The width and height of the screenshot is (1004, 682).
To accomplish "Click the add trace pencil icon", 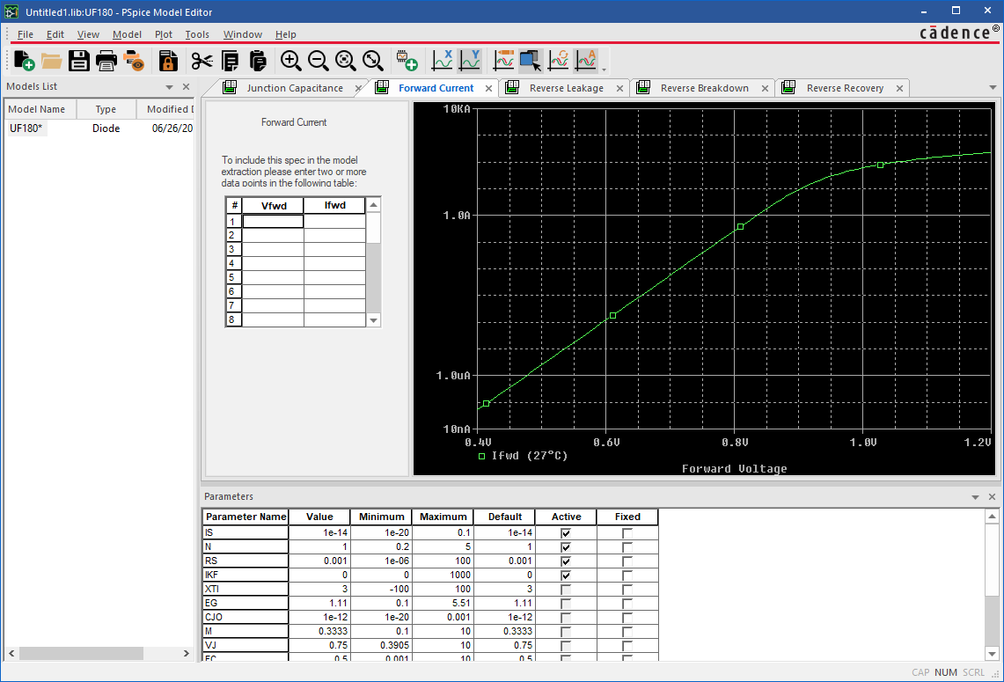I will pos(504,61).
